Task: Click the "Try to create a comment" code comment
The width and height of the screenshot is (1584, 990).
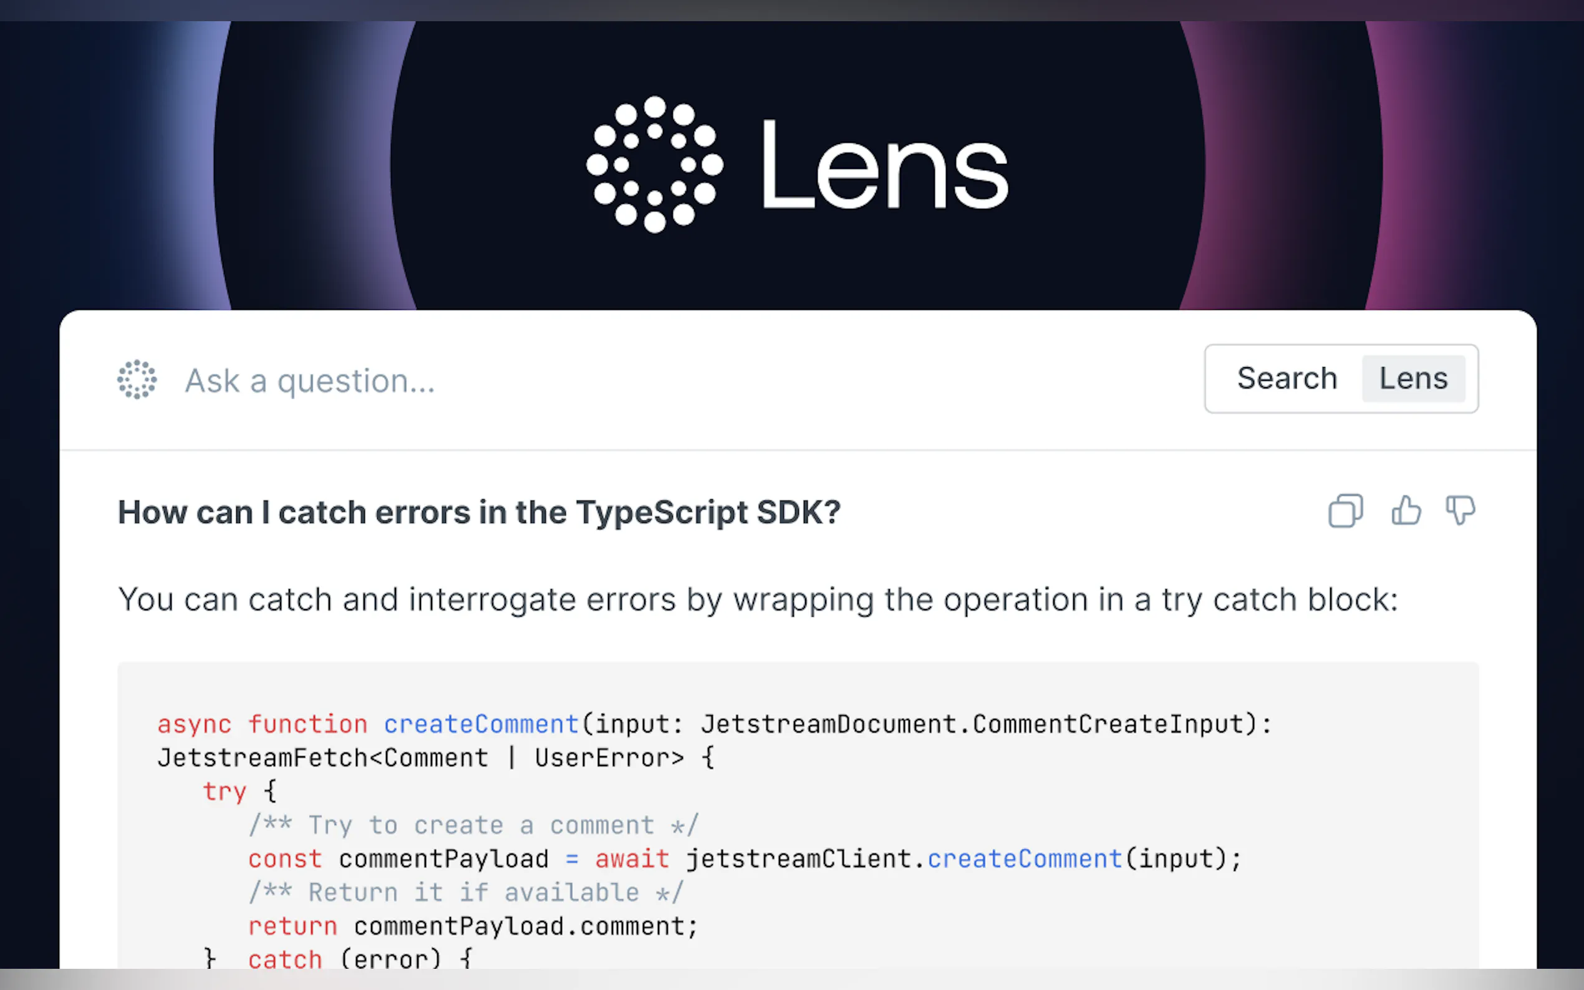Action: [473, 825]
